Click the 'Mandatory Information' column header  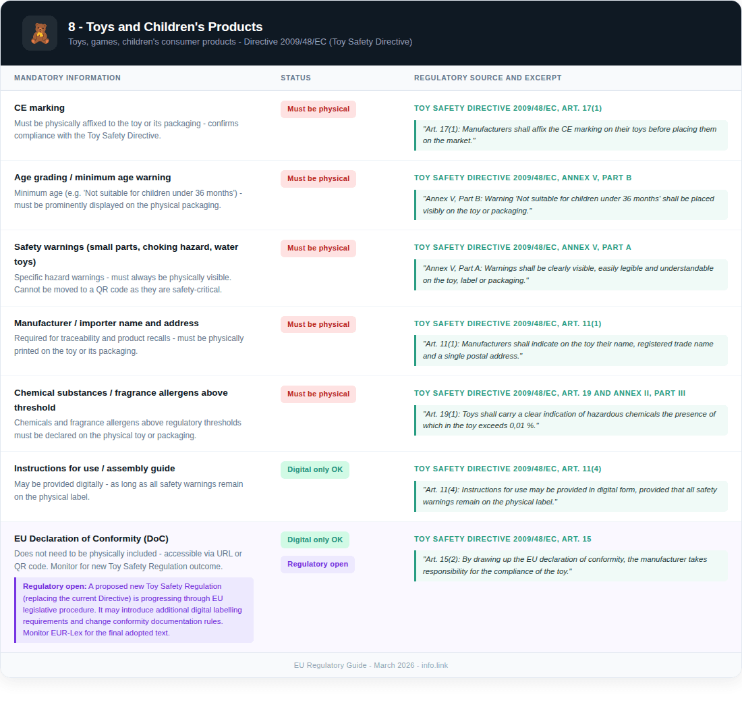pyautogui.click(x=67, y=78)
